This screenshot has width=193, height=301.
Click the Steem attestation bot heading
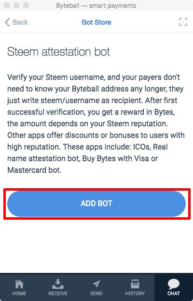point(58,52)
